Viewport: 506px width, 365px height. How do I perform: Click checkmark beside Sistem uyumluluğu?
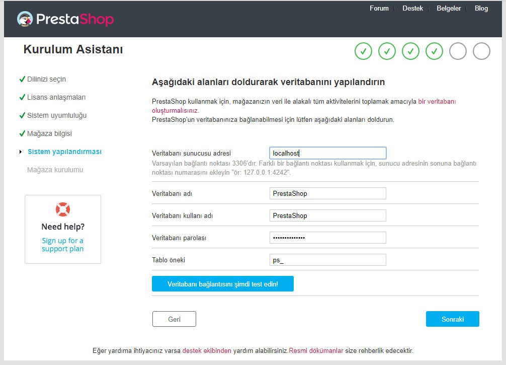click(x=22, y=115)
